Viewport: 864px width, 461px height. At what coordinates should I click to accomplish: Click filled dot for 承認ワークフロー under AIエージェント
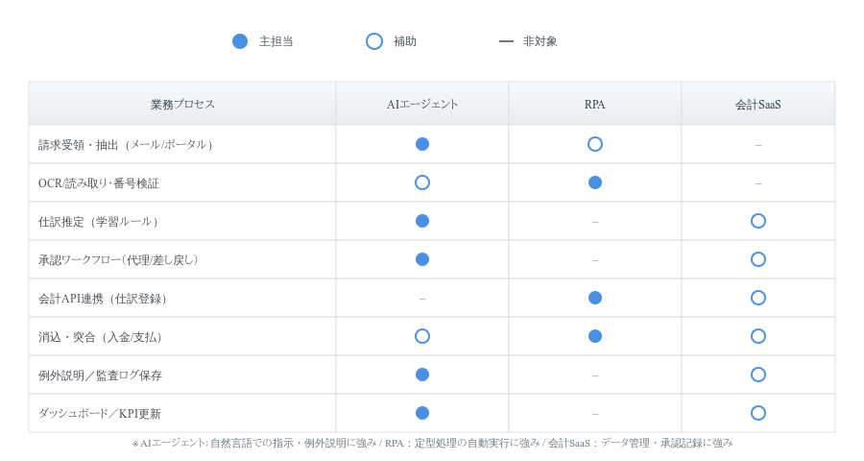click(422, 259)
